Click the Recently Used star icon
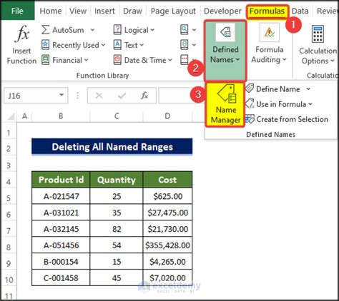This screenshot has width=339, height=301. (45, 45)
